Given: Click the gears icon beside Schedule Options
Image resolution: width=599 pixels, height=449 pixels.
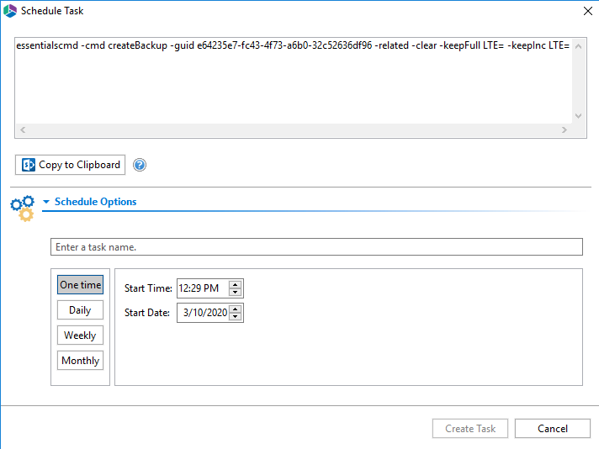Looking at the screenshot, I should click(22, 208).
